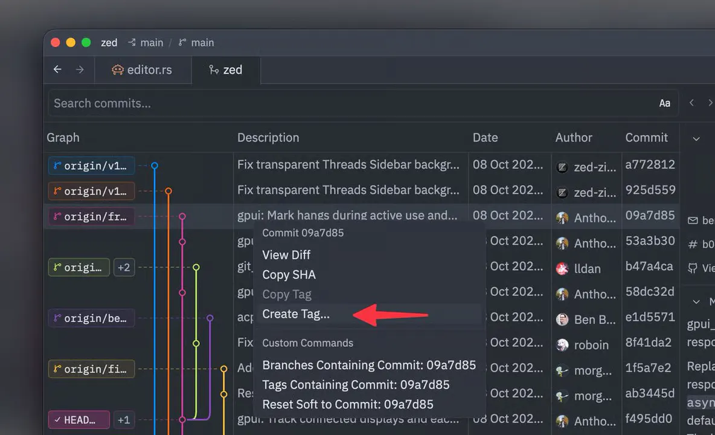Expand the +1 refs badge beside HEAD
Screen dimensions: 715x435
tap(124, 420)
